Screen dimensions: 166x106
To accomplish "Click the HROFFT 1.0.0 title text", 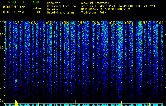I will [21, 2].
